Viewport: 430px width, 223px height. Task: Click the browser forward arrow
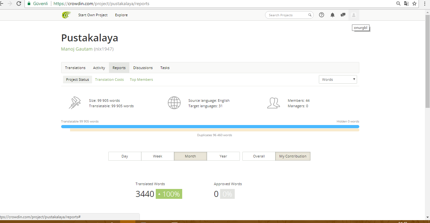click(x=10, y=3)
